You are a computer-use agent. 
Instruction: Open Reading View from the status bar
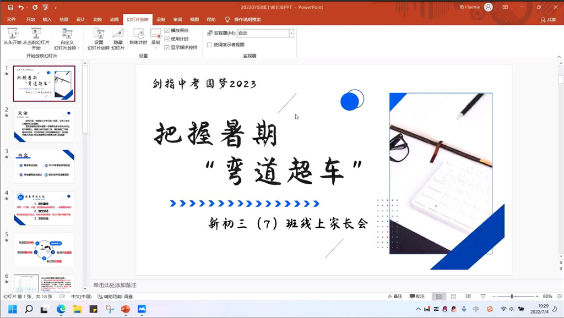coord(468,297)
